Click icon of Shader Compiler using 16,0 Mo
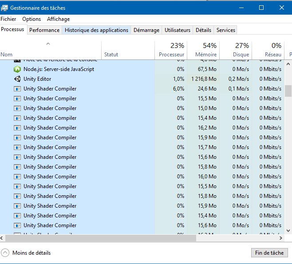292x264 pixels. point(17,177)
